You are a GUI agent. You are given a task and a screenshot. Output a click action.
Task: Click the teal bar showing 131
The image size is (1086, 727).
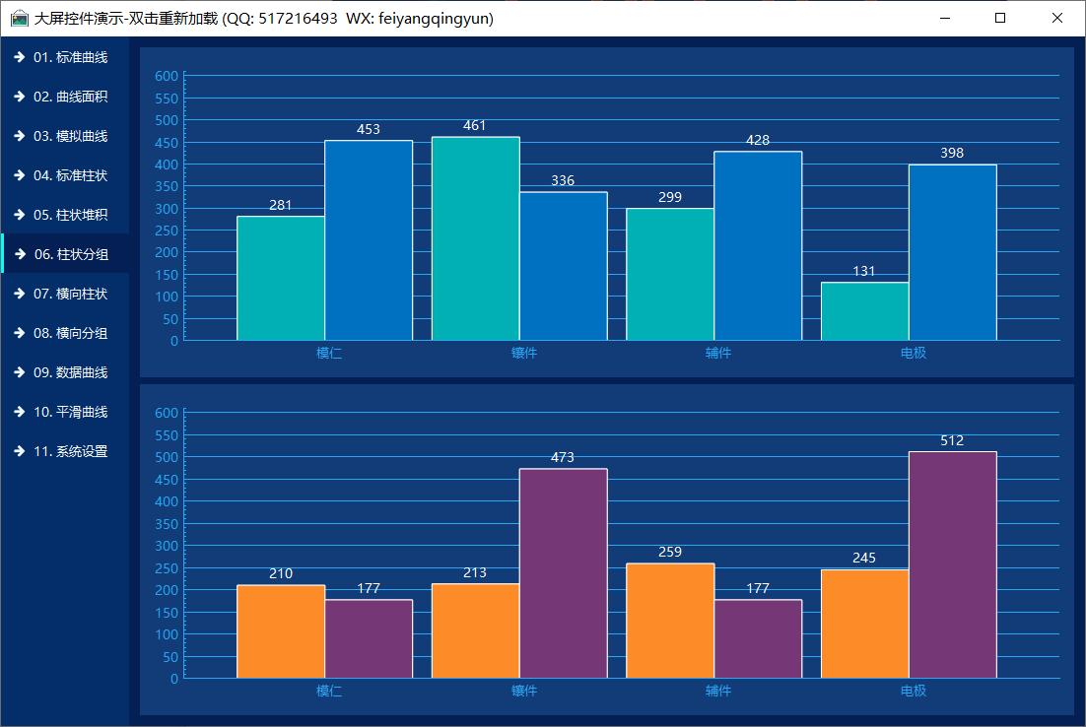tap(864, 311)
